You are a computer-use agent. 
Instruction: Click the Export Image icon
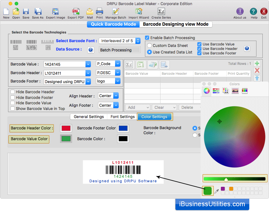click(55, 12)
